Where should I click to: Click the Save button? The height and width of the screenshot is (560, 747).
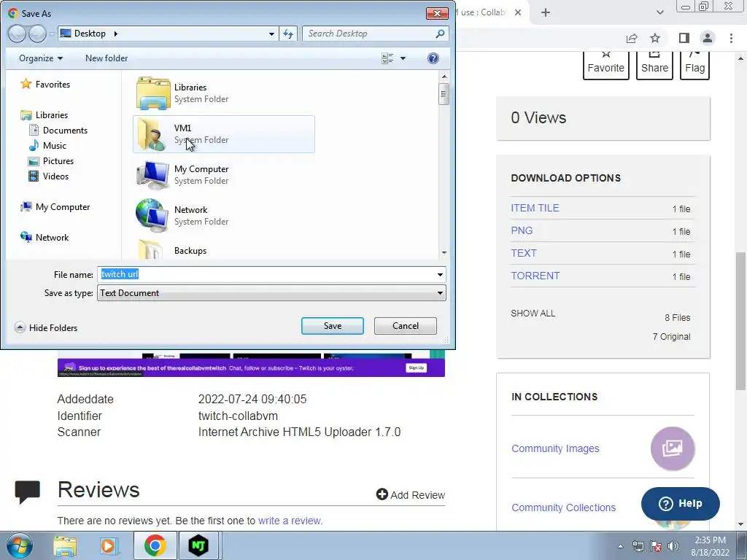click(333, 326)
